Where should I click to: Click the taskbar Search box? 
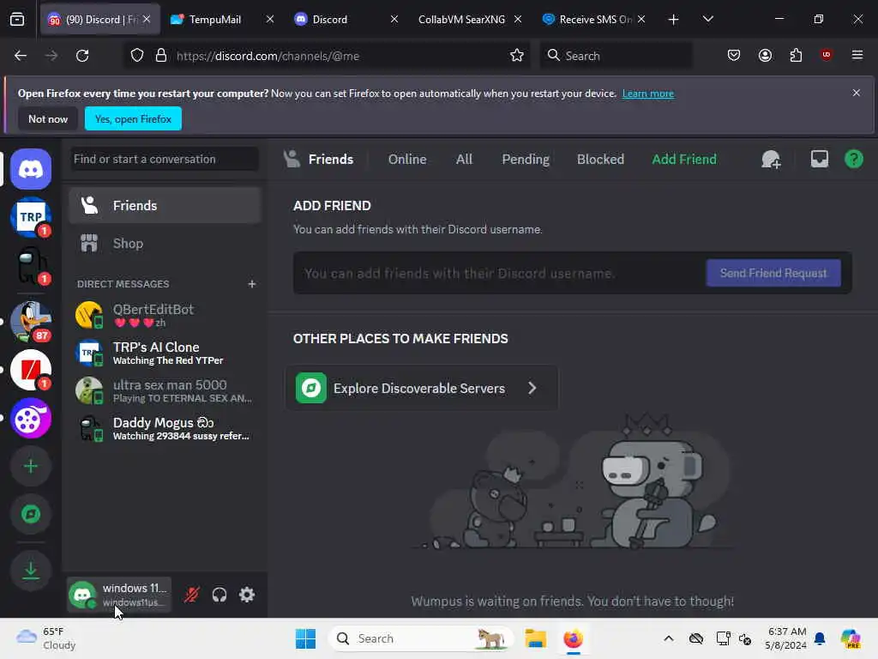point(421,638)
